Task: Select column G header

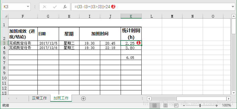Action: pyautogui.click(x=48, y=16)
